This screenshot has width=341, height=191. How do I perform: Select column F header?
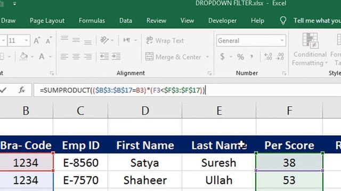point(289,110)
